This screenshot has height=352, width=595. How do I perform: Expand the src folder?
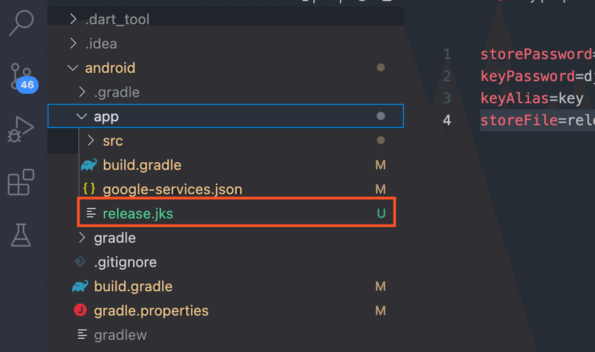tap(91, 141)
